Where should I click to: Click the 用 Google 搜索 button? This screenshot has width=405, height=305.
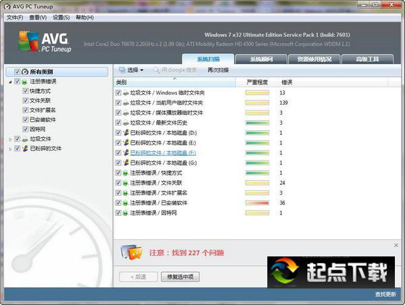click(x=175, y=70)
